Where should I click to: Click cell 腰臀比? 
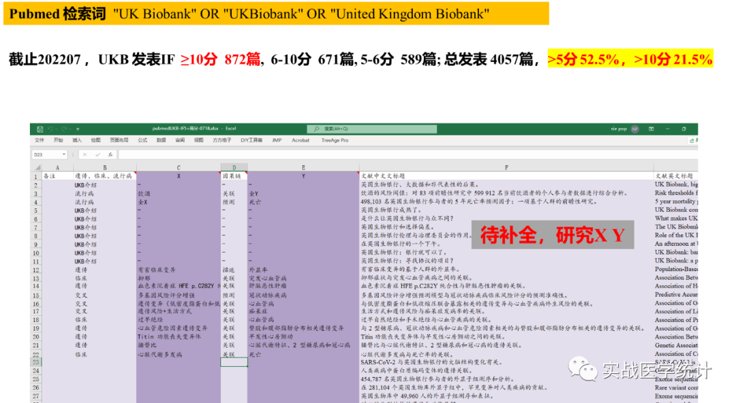[179, 345]
